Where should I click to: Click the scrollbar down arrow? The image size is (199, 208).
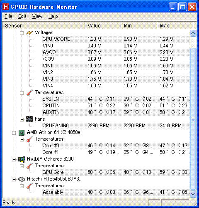[x=193, y=194]
